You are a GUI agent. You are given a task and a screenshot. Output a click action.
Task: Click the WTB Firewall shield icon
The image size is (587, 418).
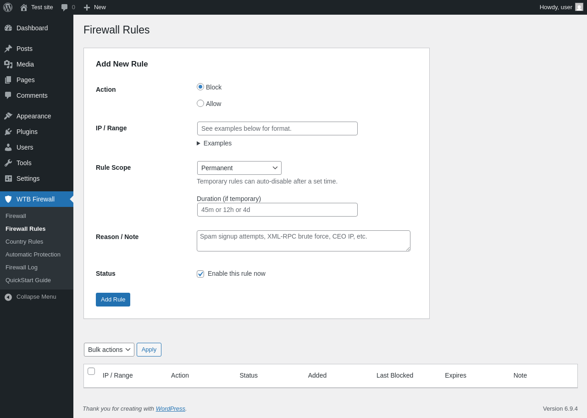pos(8,199)
